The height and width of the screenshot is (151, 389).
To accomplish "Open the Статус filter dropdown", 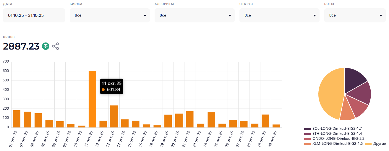I will point(279,15).
